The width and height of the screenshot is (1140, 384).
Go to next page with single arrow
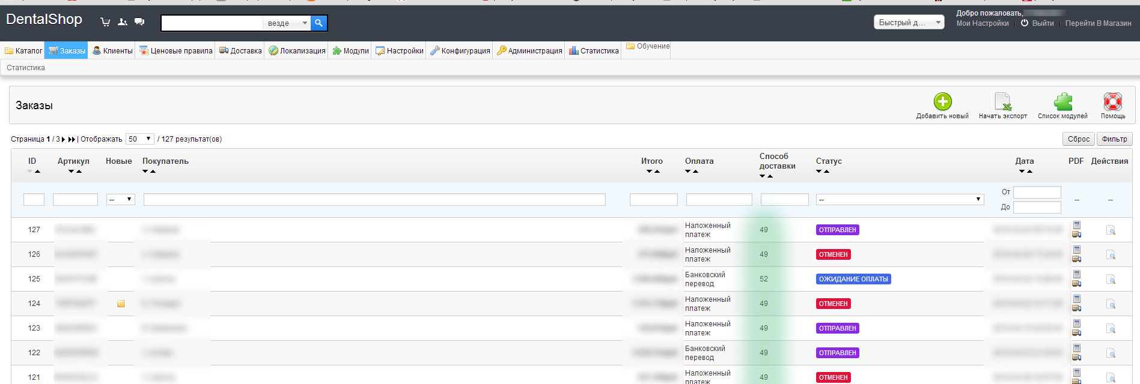(x=63, y=139)
